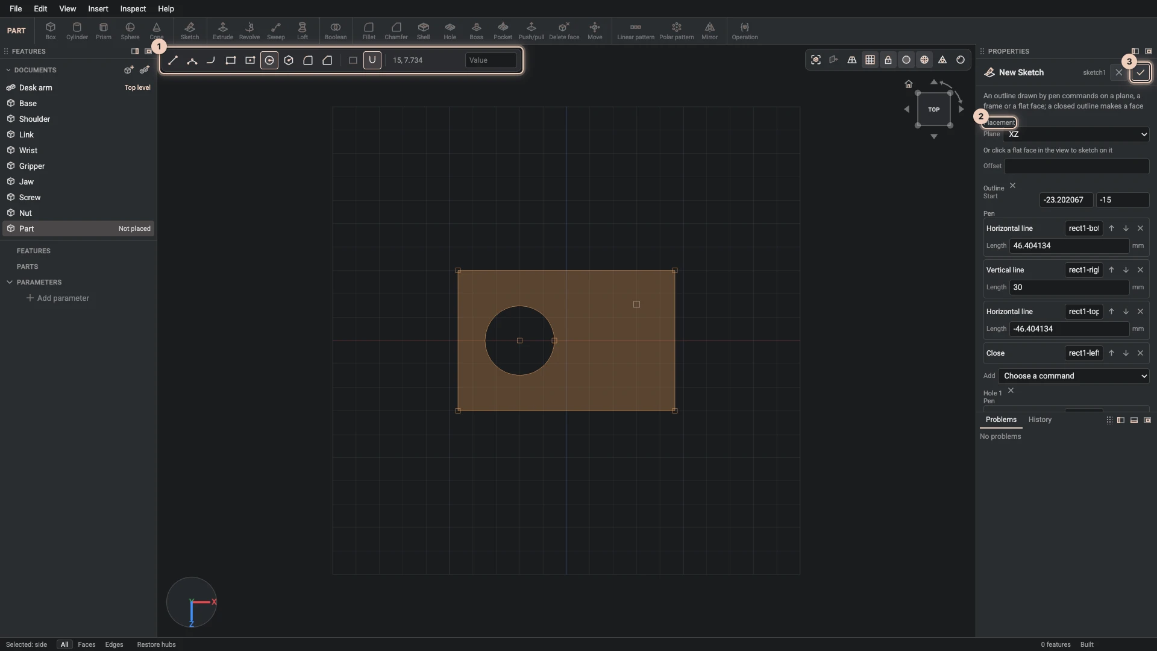Select the chamfered corner shape tool

click(327, 60)
